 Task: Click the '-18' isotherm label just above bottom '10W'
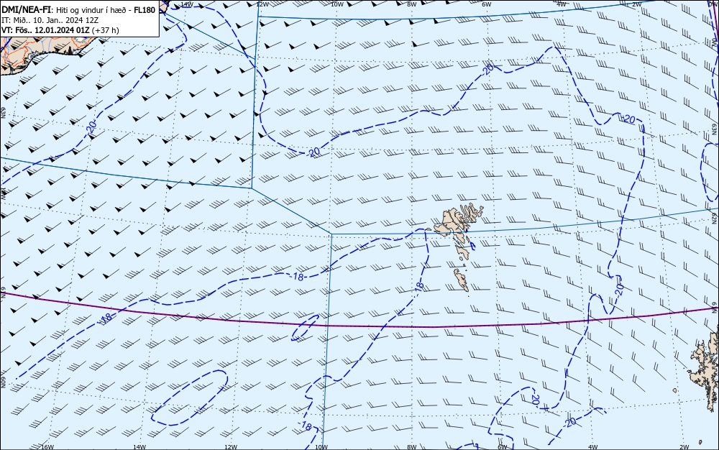306,426
